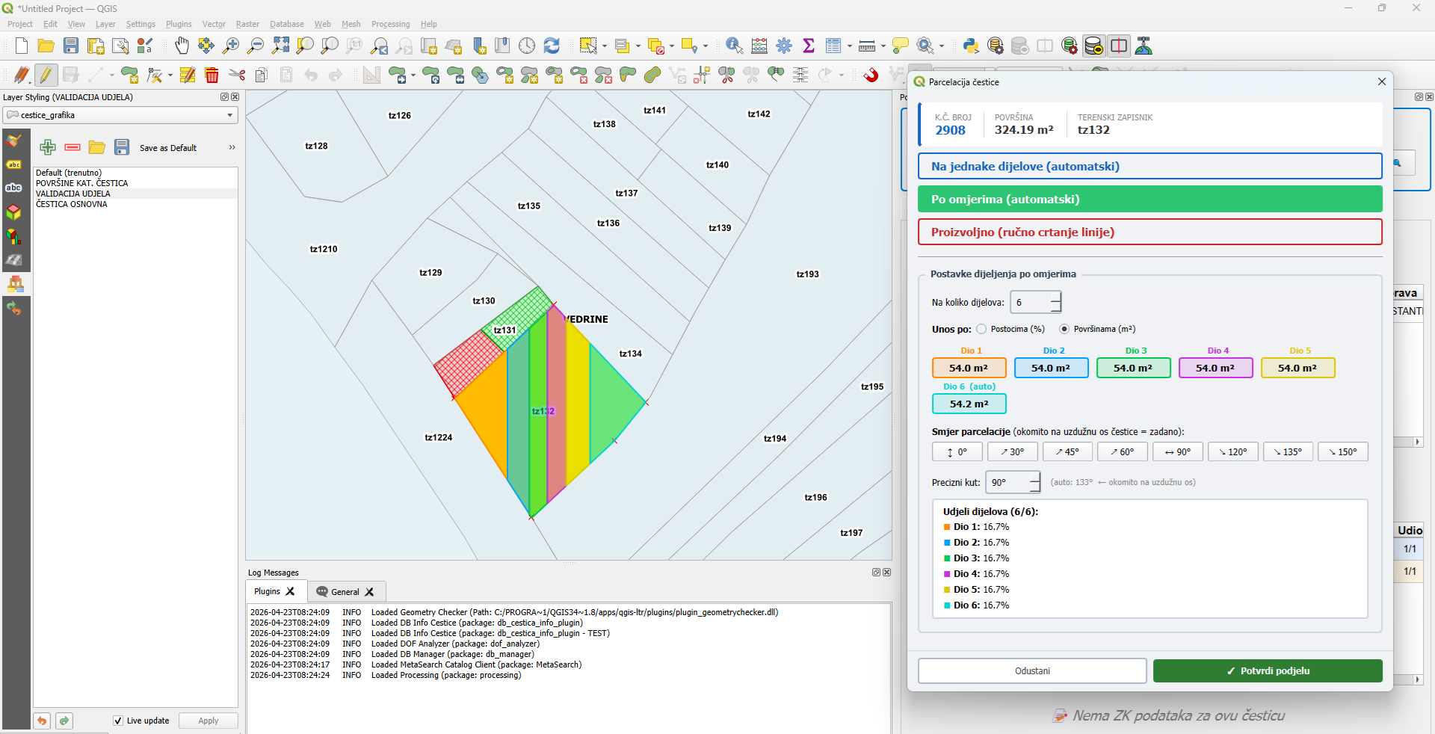Viewport: 1435px width, 734px height.
Task: Set parcel direction to 30°
Action: [1012, 451]
